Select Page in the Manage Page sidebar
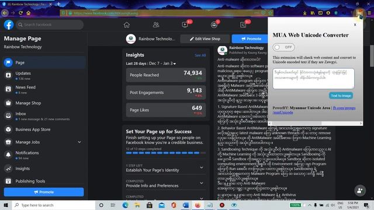The width and height of the screenshot is (374, 210). click(x=44, y=62)
